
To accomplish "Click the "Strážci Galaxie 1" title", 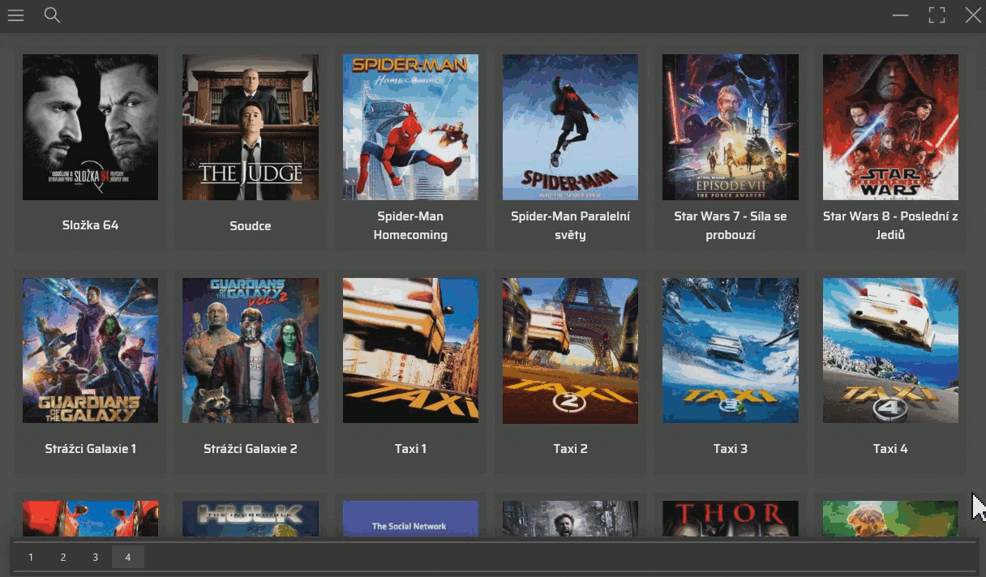I will tap(90, 448).
